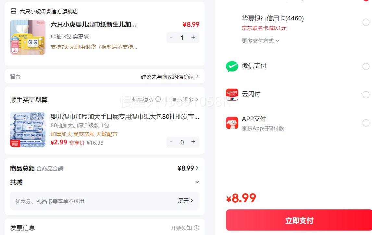Add one 80抽 baby wipes add-on
372x235 pixels.
pyautogui.click(x=193, y=142)
